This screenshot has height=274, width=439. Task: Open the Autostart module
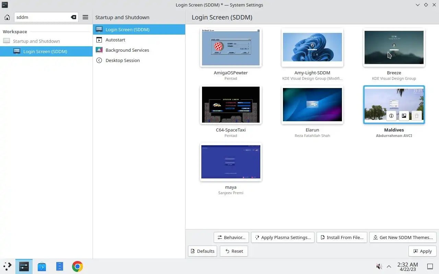click(139, 40)
